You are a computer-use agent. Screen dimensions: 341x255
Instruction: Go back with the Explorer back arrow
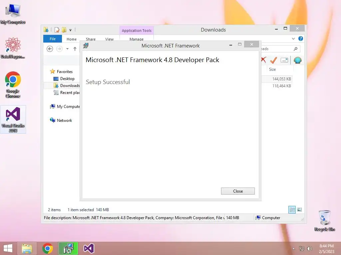coord(50,49)
